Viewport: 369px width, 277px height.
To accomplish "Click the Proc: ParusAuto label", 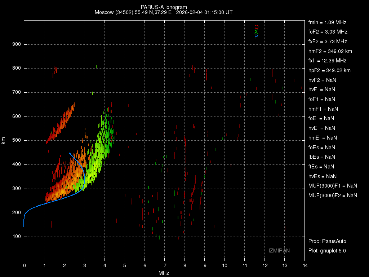I will coord(327,241).
